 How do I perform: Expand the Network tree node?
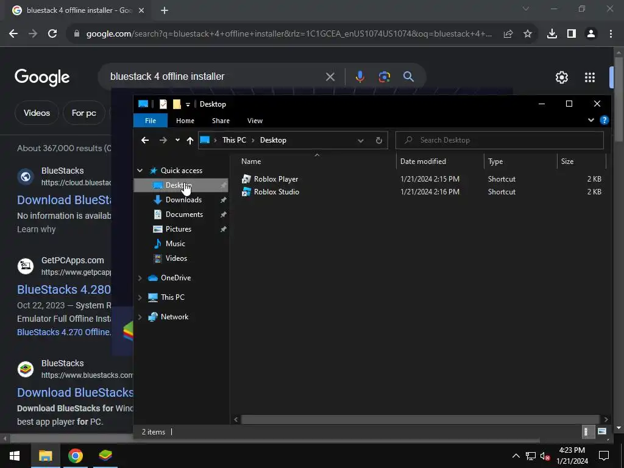[140, 317]
